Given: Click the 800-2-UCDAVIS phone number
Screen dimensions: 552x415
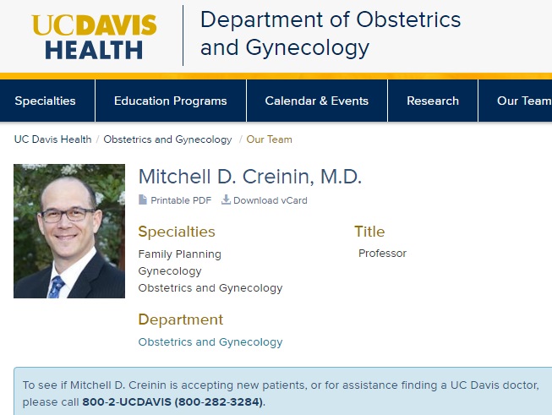Looking at the screenshot, I should (x=172, y=402).
